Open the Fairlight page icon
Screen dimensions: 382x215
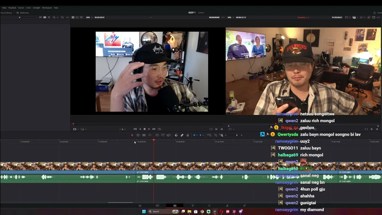point(227,206)
